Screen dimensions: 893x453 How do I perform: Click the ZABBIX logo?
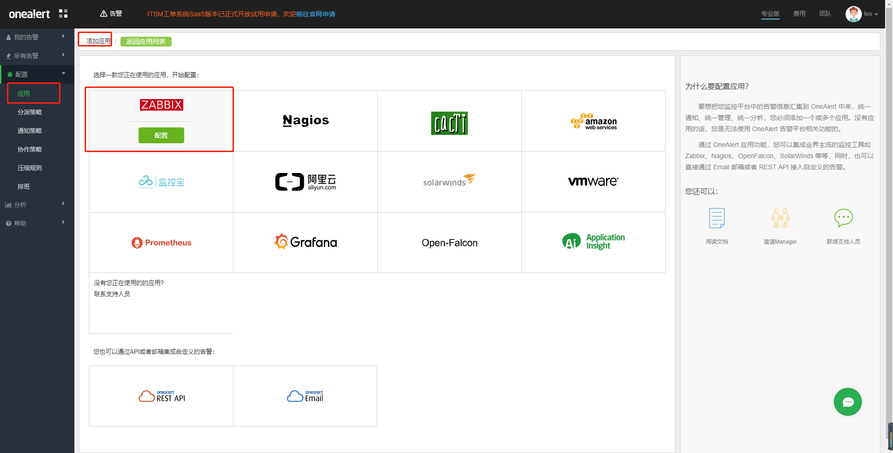[161, 105]
